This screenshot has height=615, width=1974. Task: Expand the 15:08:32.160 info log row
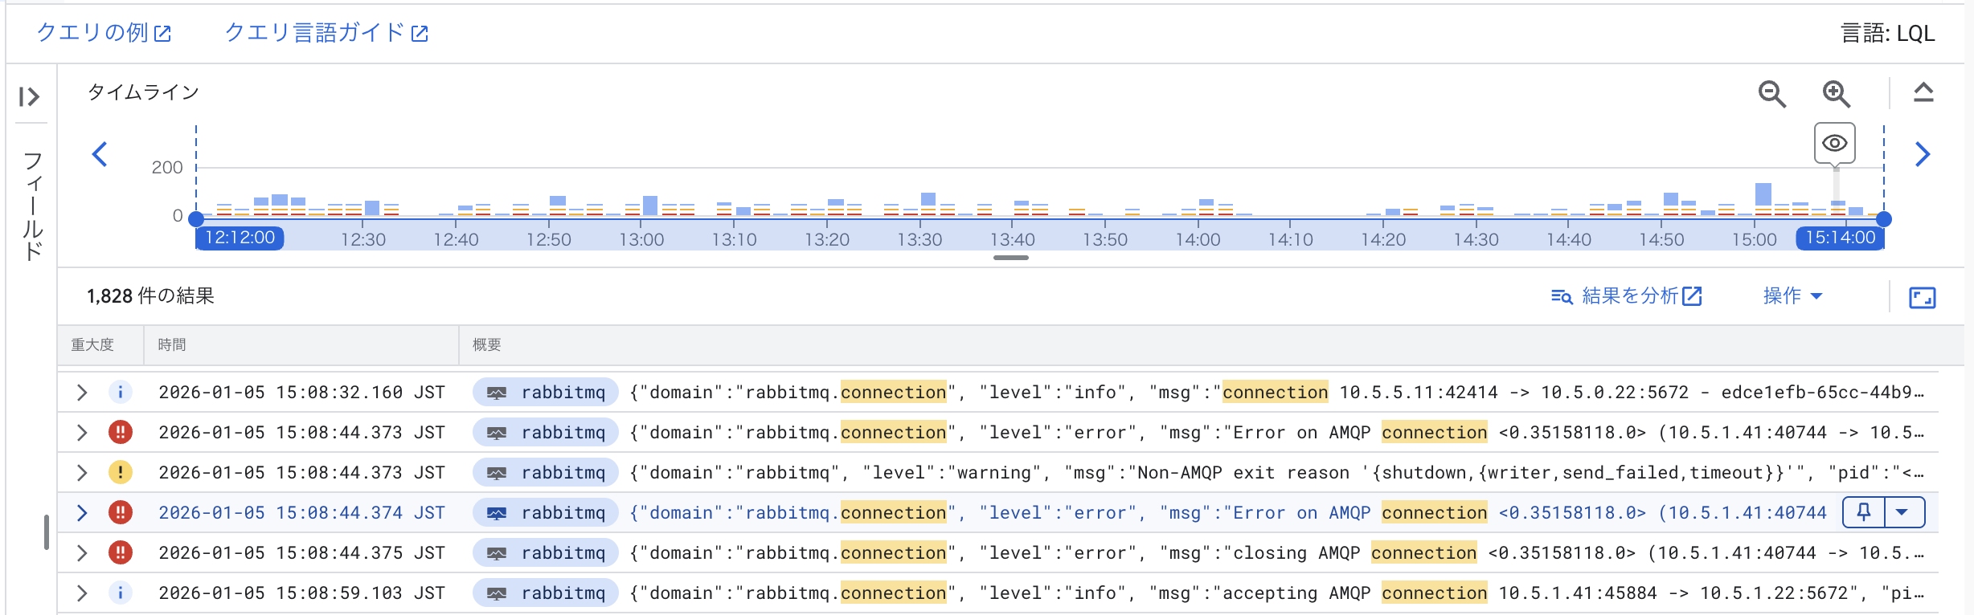pyautogui.click(x=81, y=393)
